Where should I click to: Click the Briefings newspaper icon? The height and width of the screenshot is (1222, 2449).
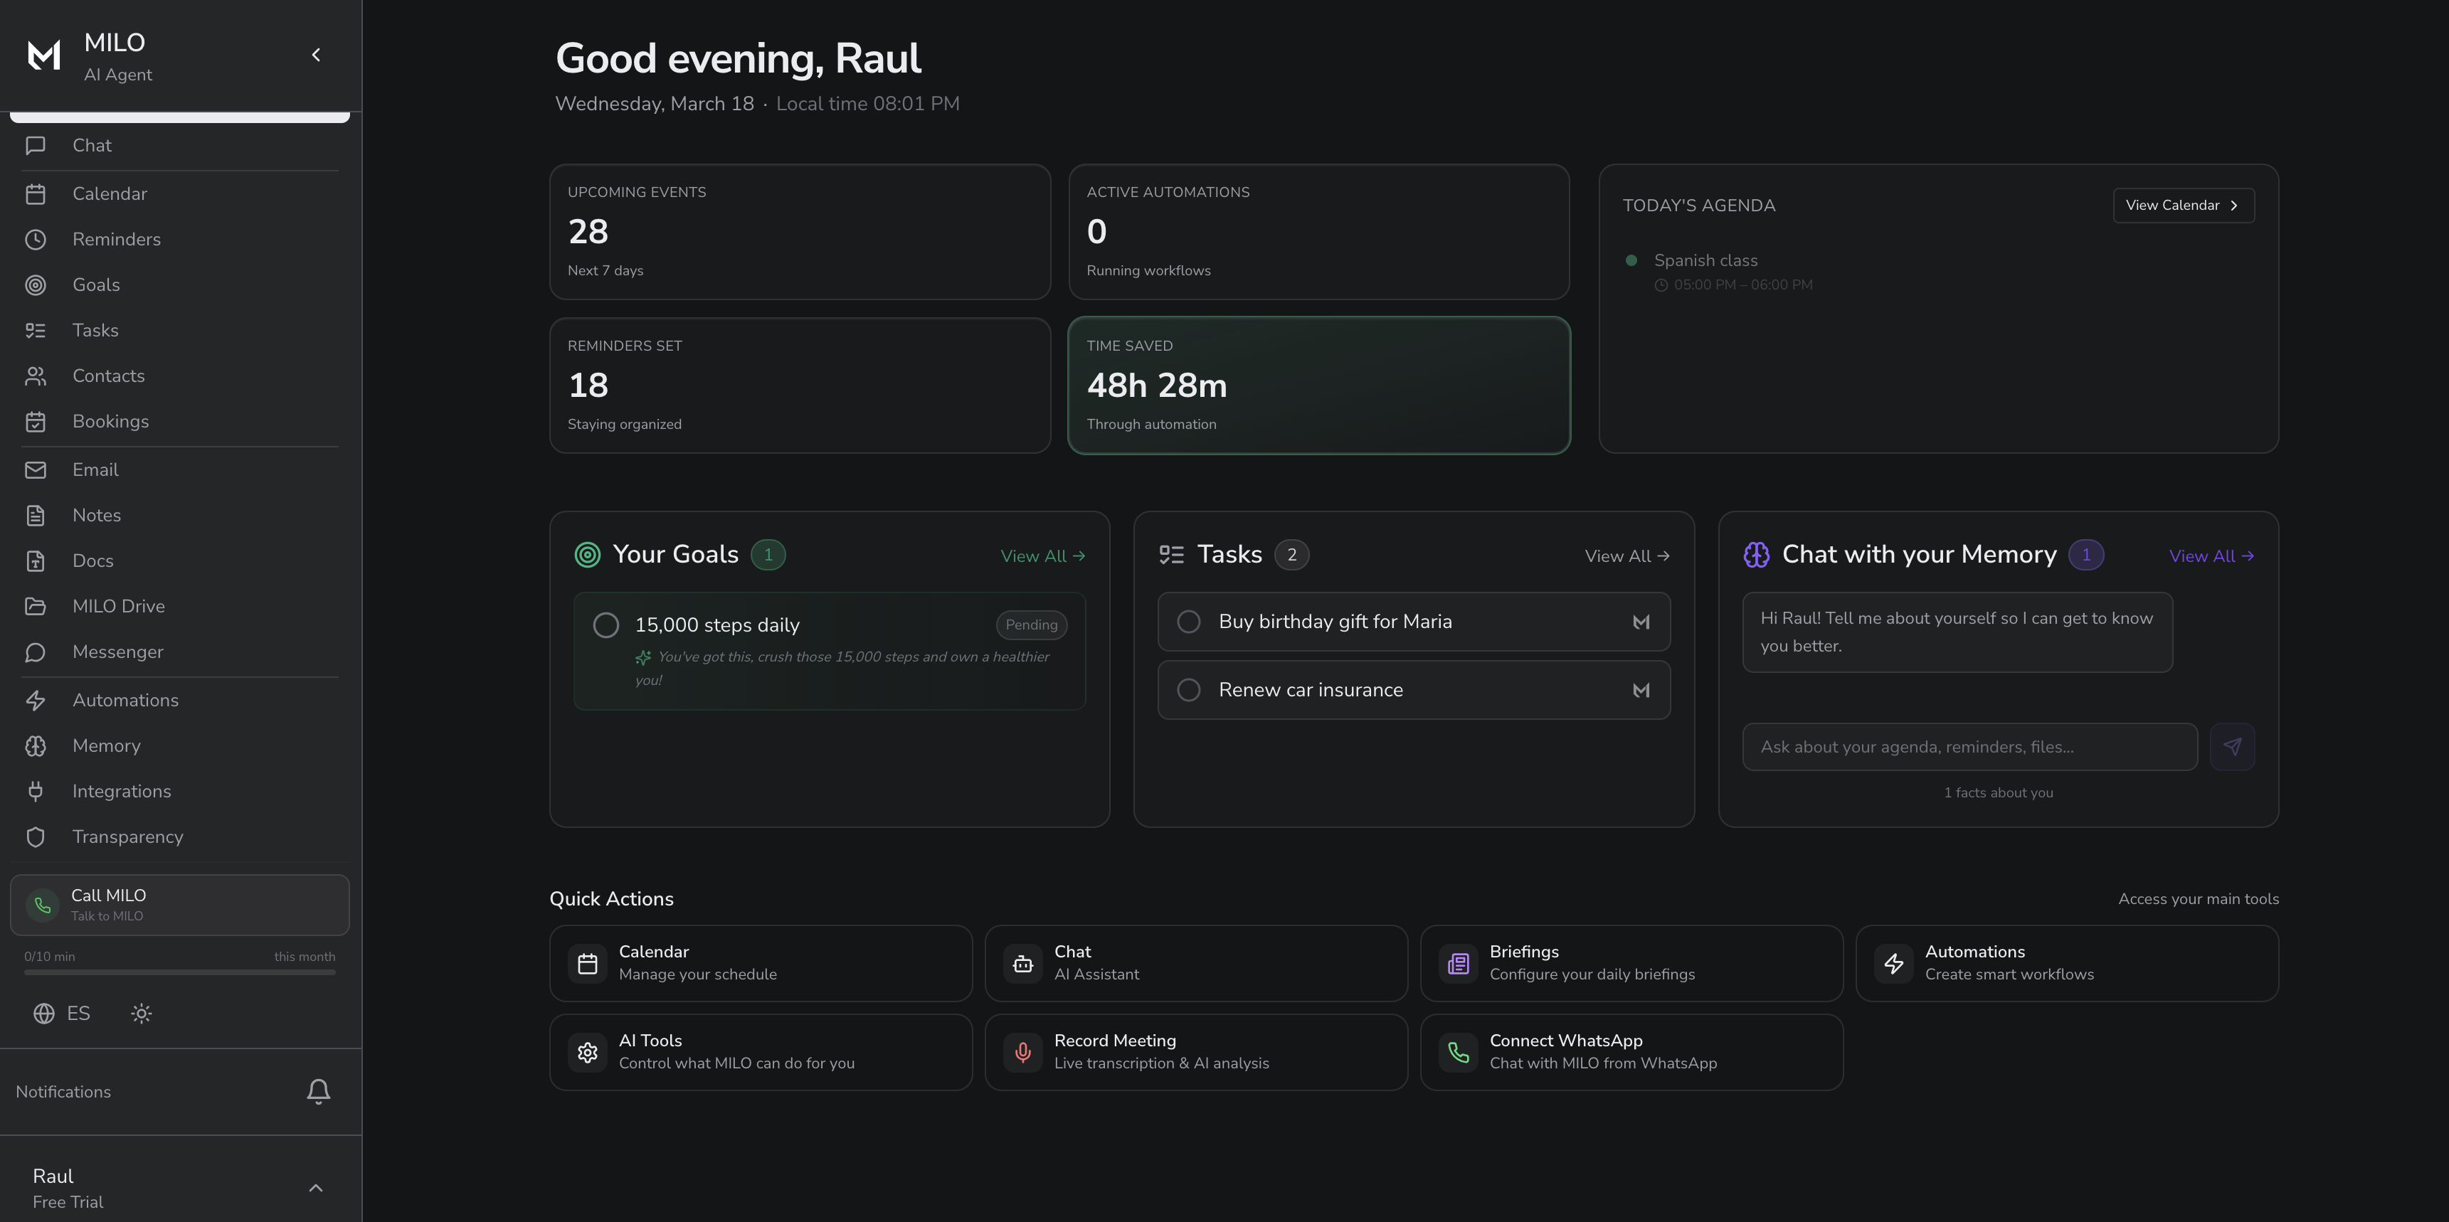tap(1459, 964)
